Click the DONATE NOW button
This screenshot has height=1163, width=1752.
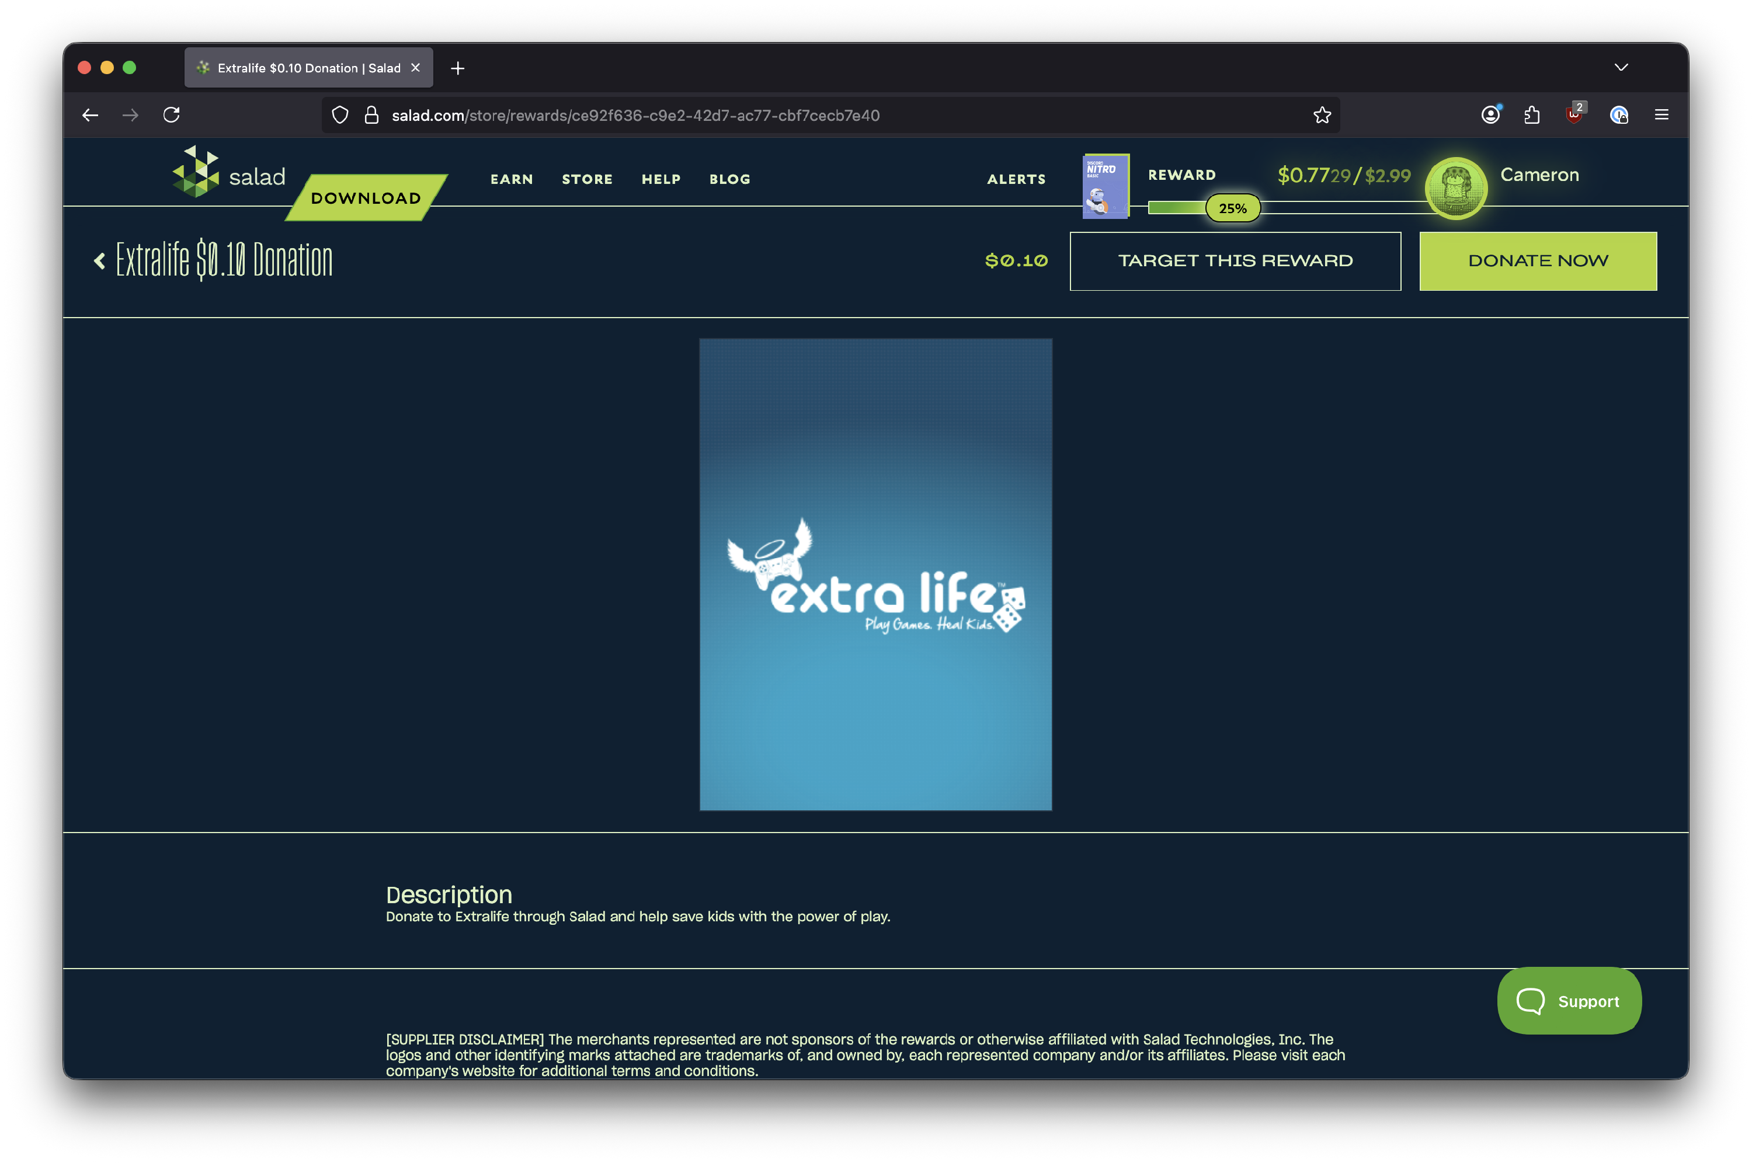tap(1538, 261)
